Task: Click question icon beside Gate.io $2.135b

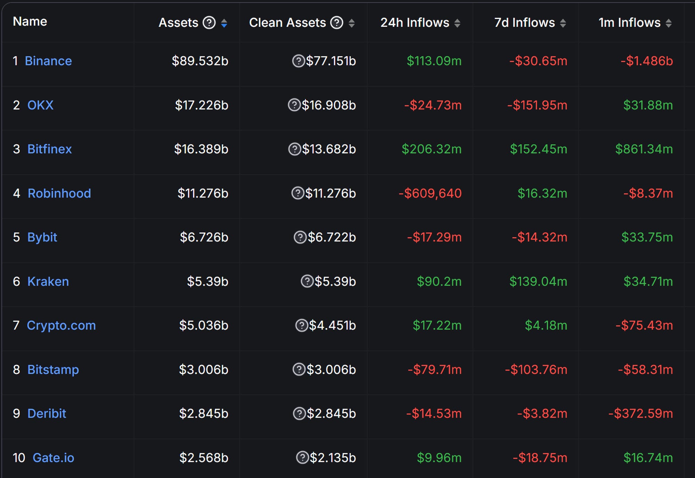Action: (302, 457)
